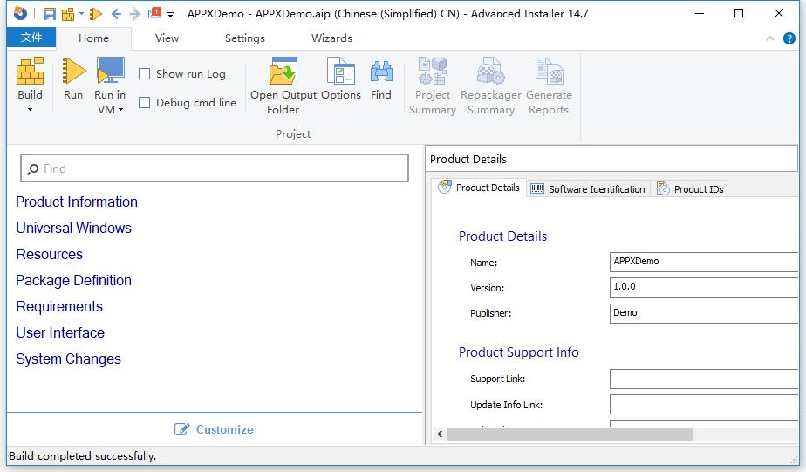This screenshot has width=806, height=472.
Task: Click the horizontal scrollbar thumb
Action: pyautogui.click(x=570, y=434)
